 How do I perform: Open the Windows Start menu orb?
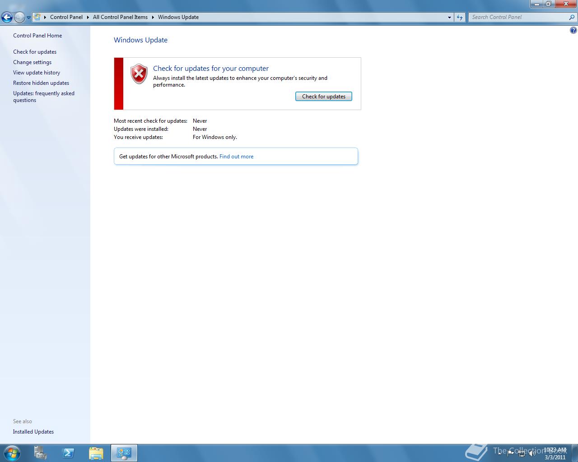pos(12,453)
